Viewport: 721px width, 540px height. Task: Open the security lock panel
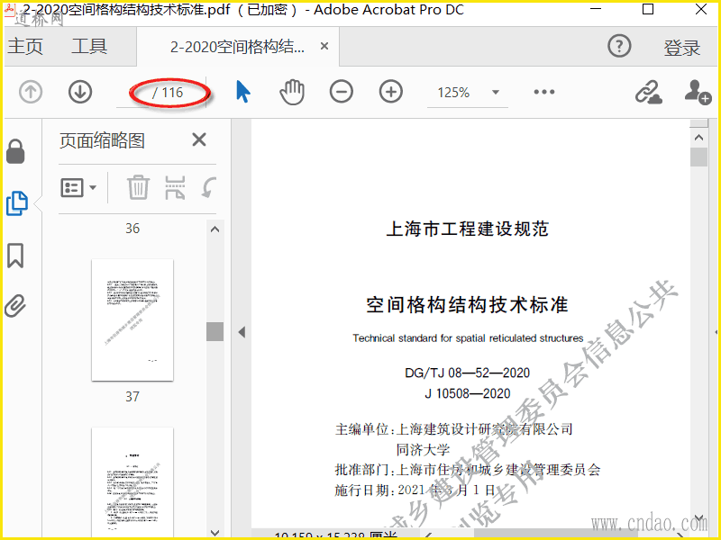15,151
